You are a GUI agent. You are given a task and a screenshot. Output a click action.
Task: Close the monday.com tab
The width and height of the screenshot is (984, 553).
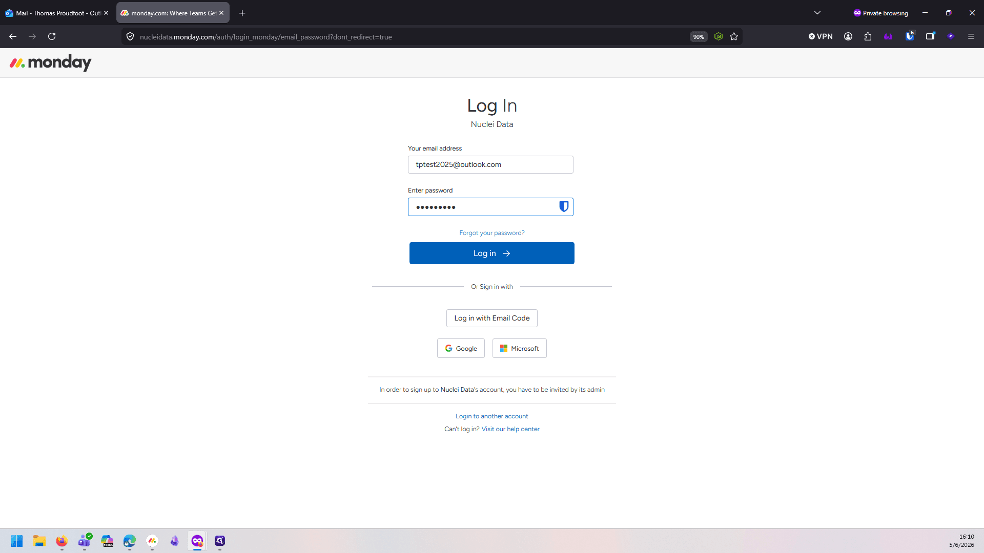point(221,13)
